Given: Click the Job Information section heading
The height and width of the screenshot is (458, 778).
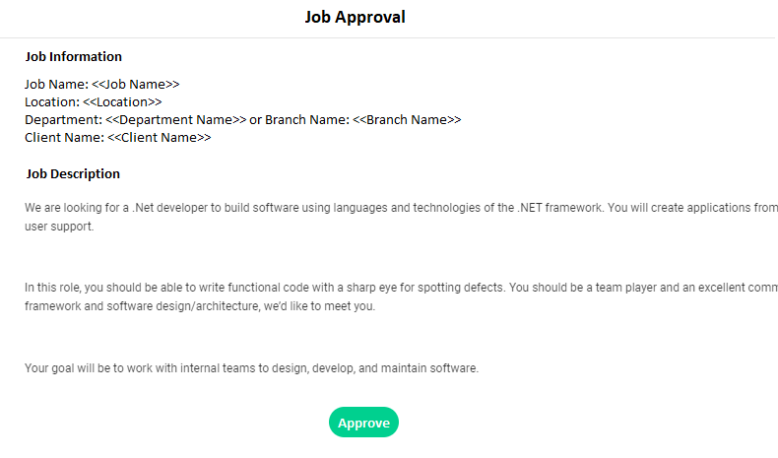Looking at the screenshot, I should (x=74, y=56).
